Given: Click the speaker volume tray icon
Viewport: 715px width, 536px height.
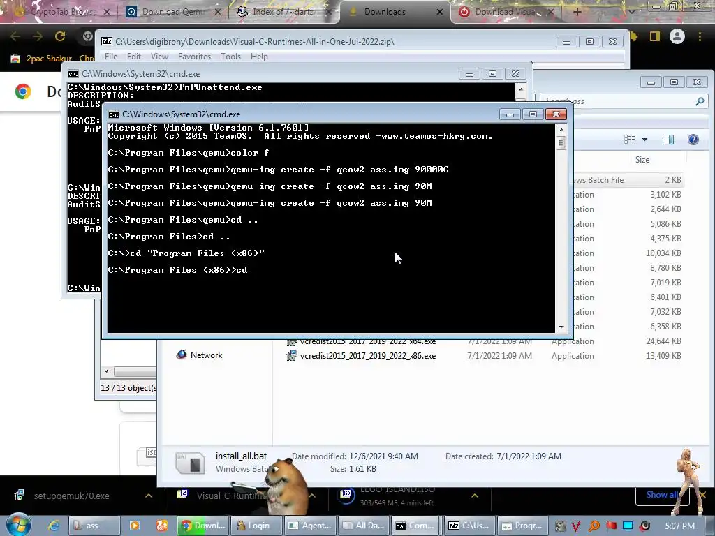Looking at the screenshot, I should (x=644, y=526).
